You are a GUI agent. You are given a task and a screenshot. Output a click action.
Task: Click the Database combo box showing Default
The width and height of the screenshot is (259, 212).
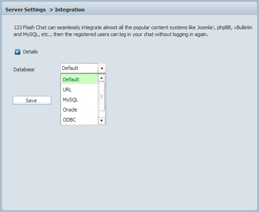[x=83, y=68]
